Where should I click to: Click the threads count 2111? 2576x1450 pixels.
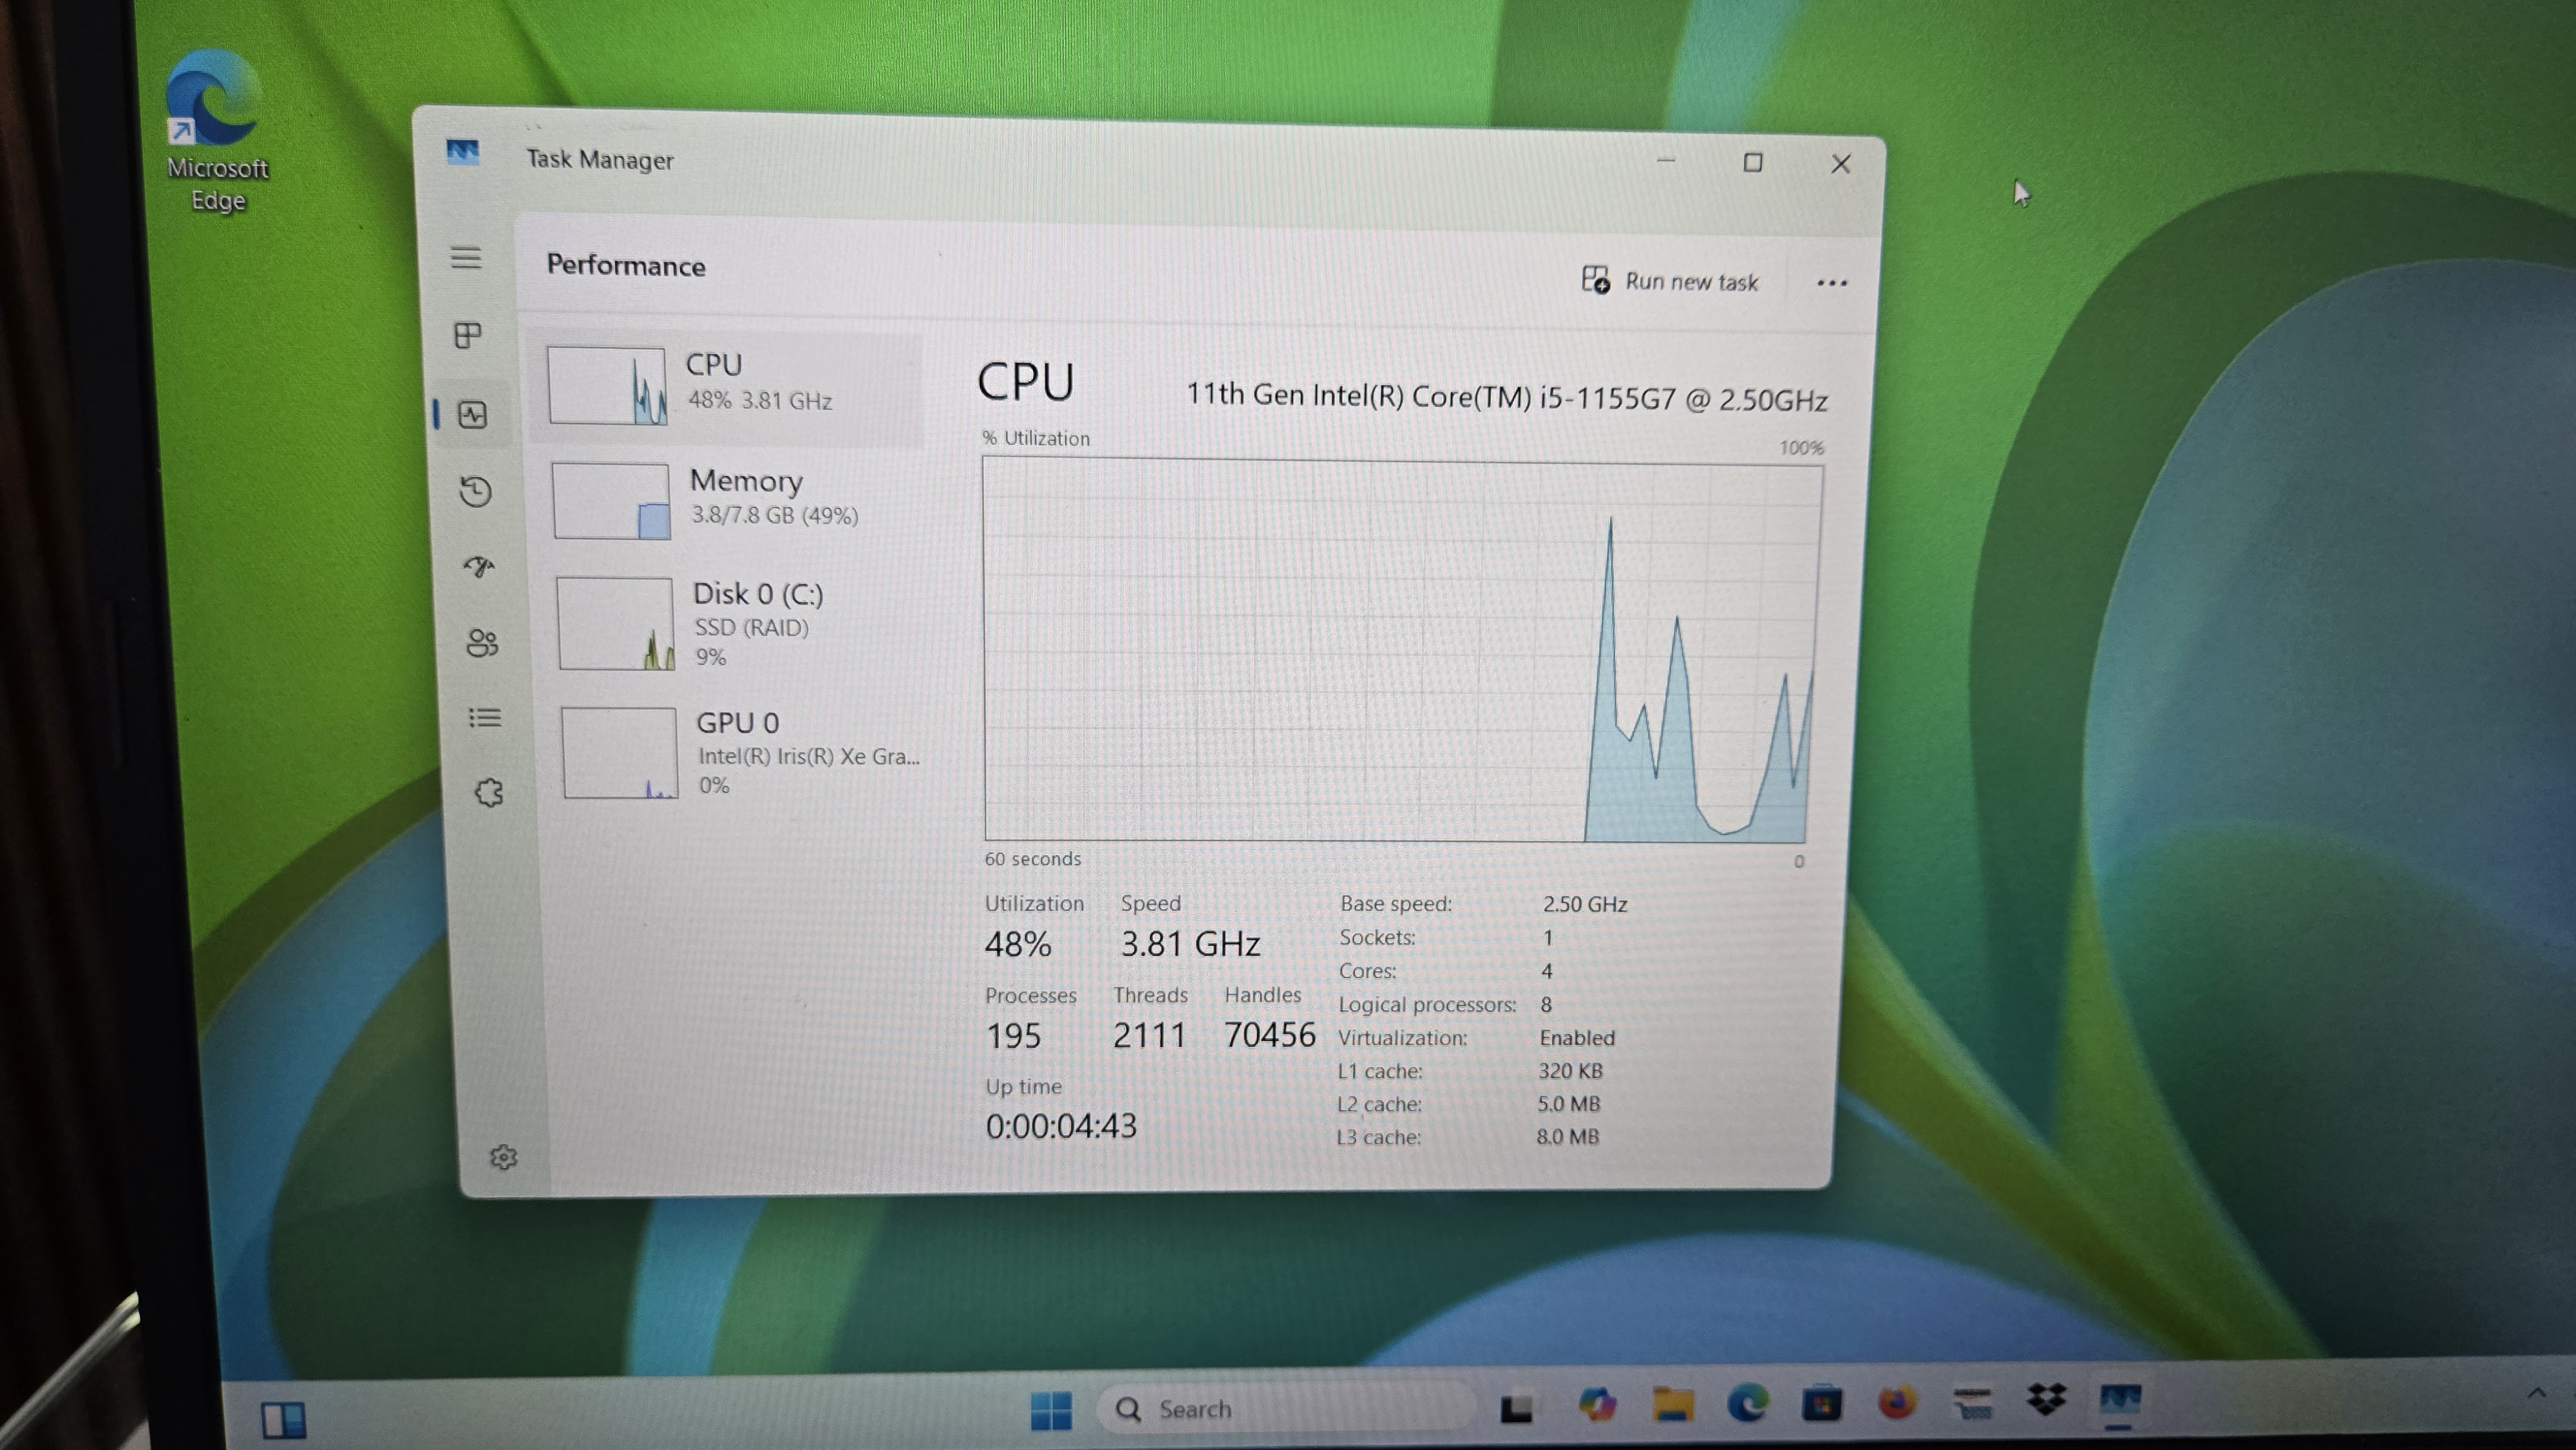point(1149,1035)
